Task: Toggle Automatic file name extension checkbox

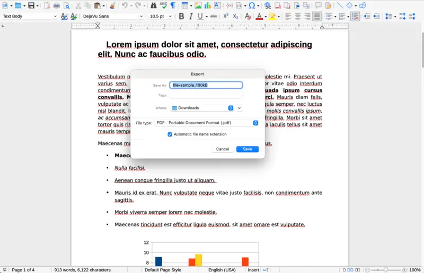Action: click(x=170, y=134)
